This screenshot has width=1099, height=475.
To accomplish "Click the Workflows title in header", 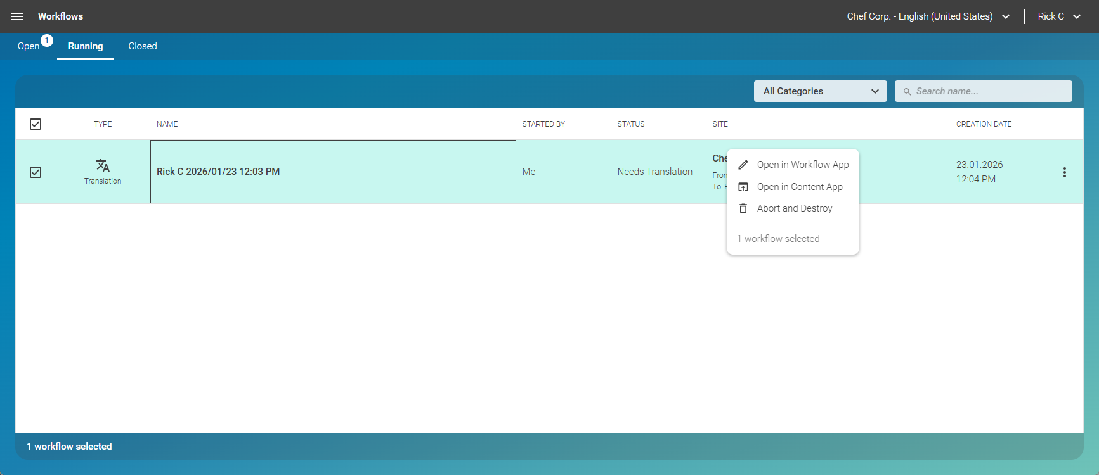I will pyautogui.click(x=60, y=16).
